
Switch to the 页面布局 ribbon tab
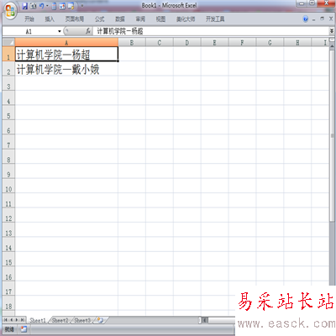point(75,19)
